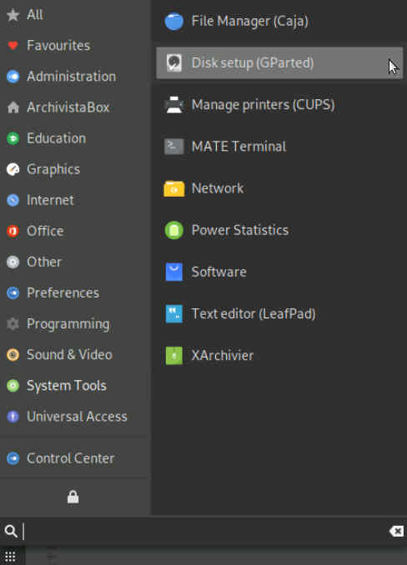Click the LeafPad text editor icon
The image size is (407, 565).
tap(174, 314)
